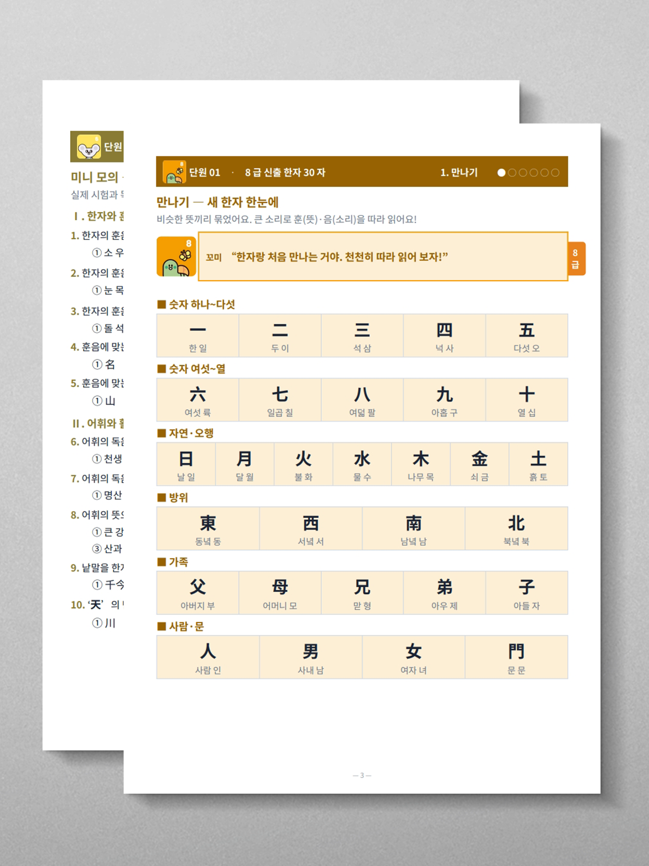Click the title '만나기 — 새 한자 한눈에'

(x=218, y=202)
